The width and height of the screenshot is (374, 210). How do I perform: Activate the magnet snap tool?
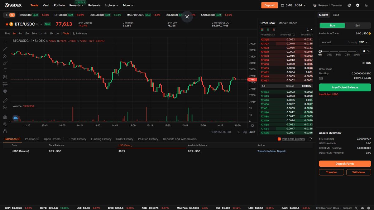point(5,117)
